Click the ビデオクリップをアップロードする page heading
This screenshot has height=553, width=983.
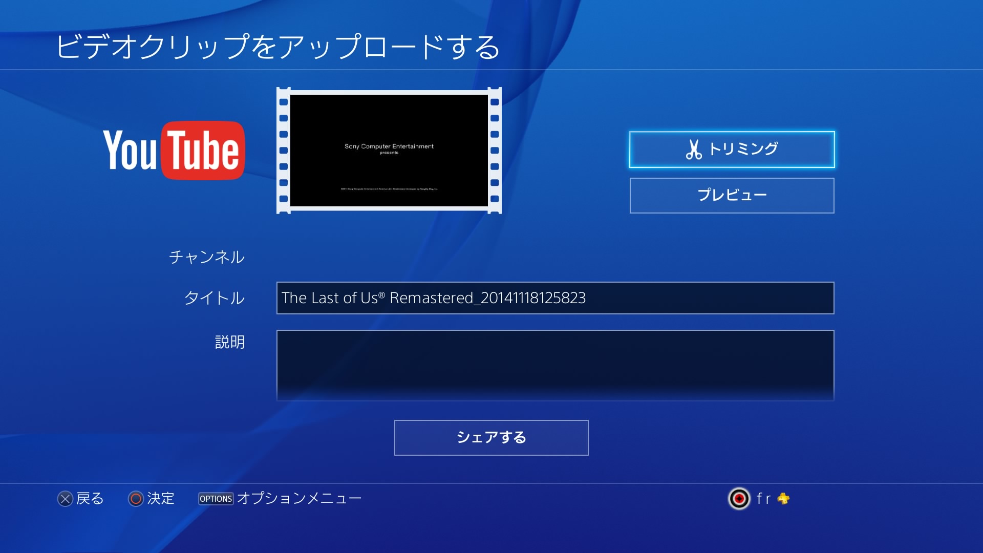[277, 47]
